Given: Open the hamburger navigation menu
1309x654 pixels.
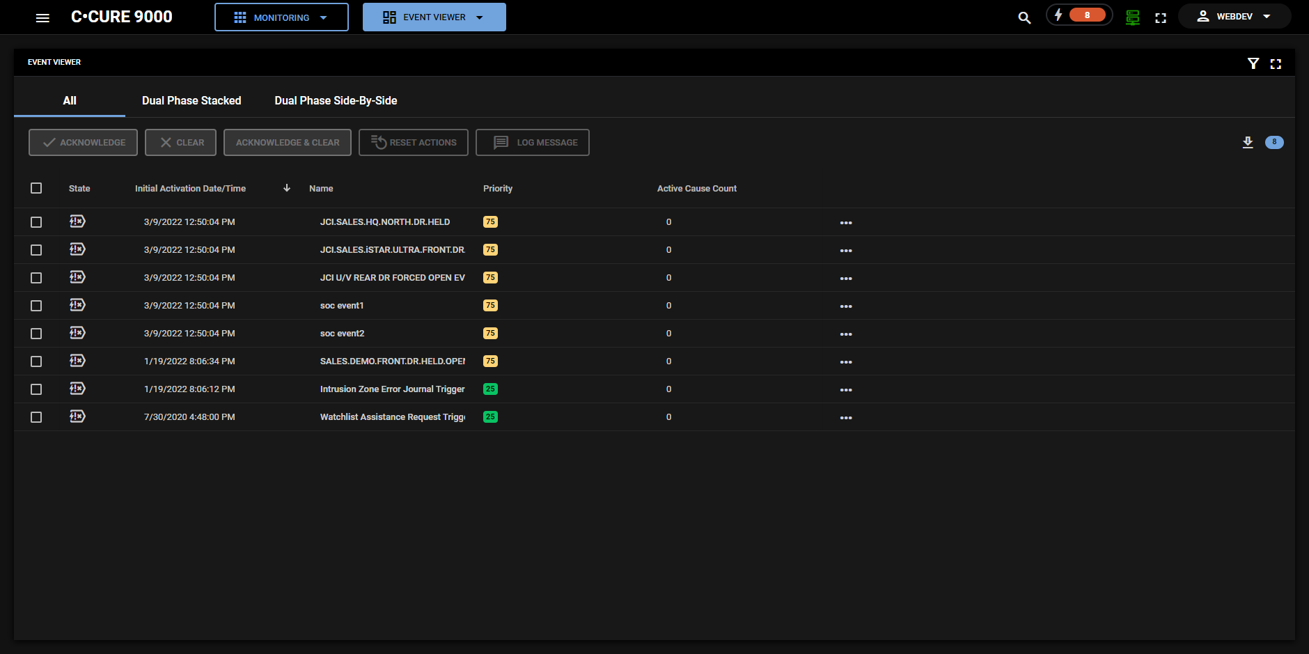Looking at the screenshot, I should pyautogui.click(x=42, y=17).
